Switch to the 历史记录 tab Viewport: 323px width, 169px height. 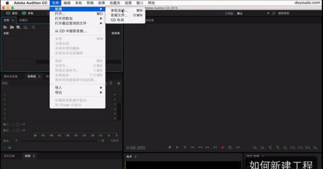coord(9,156)
